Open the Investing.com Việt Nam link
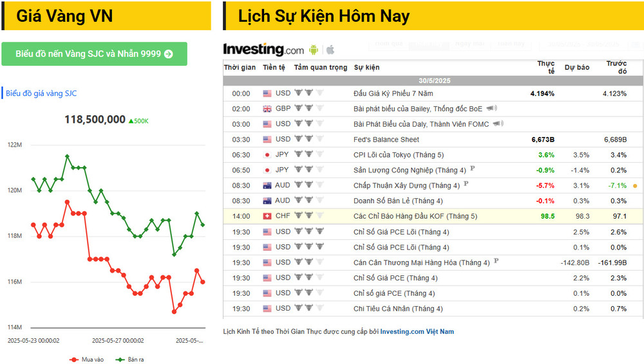 click(x=417, y=332)
